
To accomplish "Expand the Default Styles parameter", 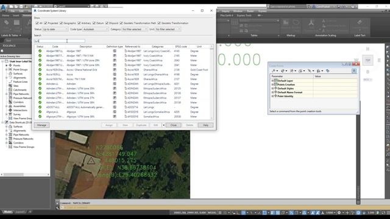I will [272, 88].
